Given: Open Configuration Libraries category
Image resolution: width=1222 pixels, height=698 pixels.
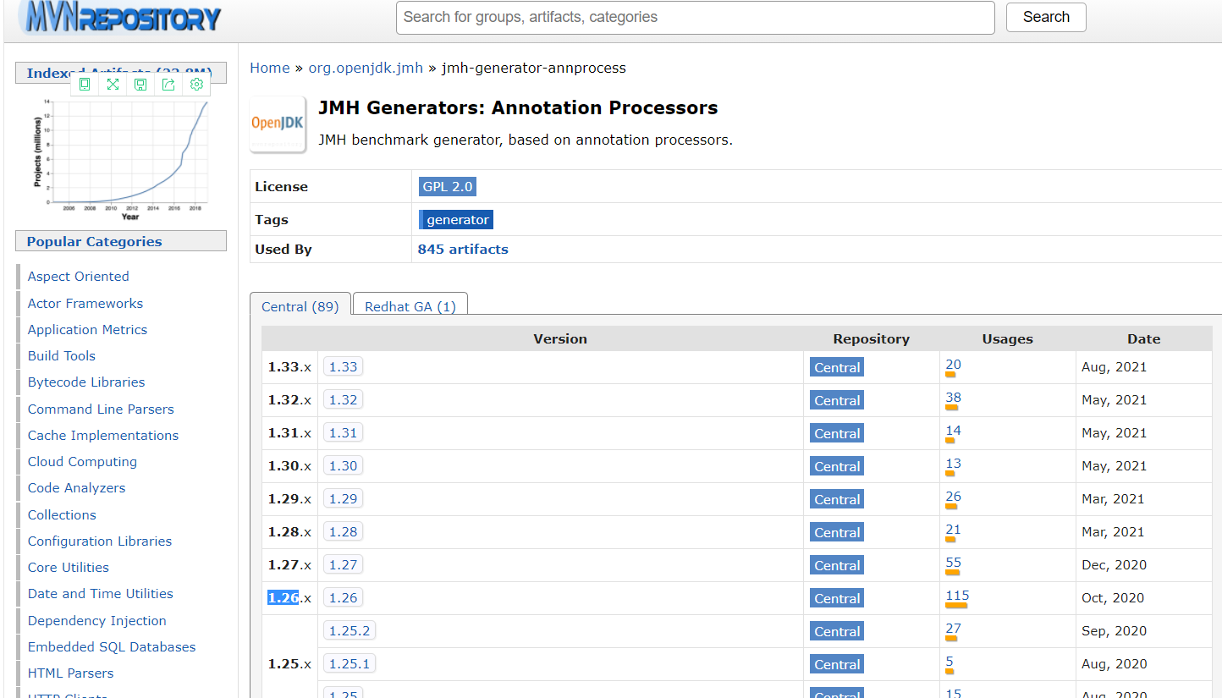Looking at the screenshot, I should 99,541.
